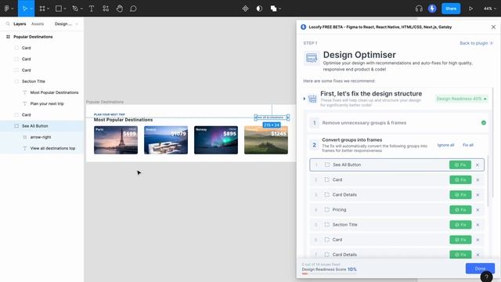Select the Section Title issue row

(397, 225)
